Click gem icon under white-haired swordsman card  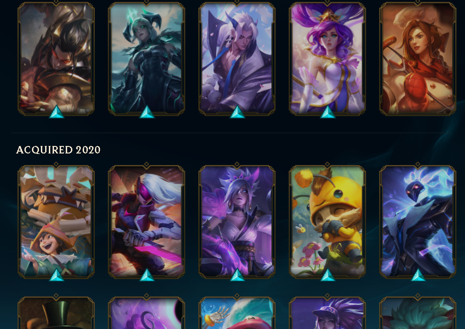click(x=237, y=112)
